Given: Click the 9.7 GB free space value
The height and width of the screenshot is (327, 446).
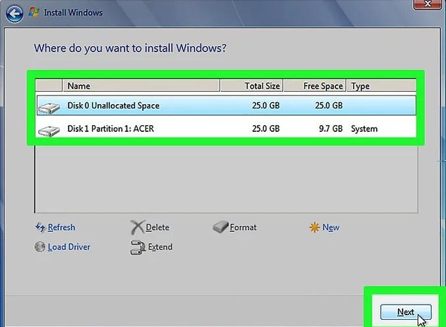Looking at the screenshot, I should click(331, 129).
